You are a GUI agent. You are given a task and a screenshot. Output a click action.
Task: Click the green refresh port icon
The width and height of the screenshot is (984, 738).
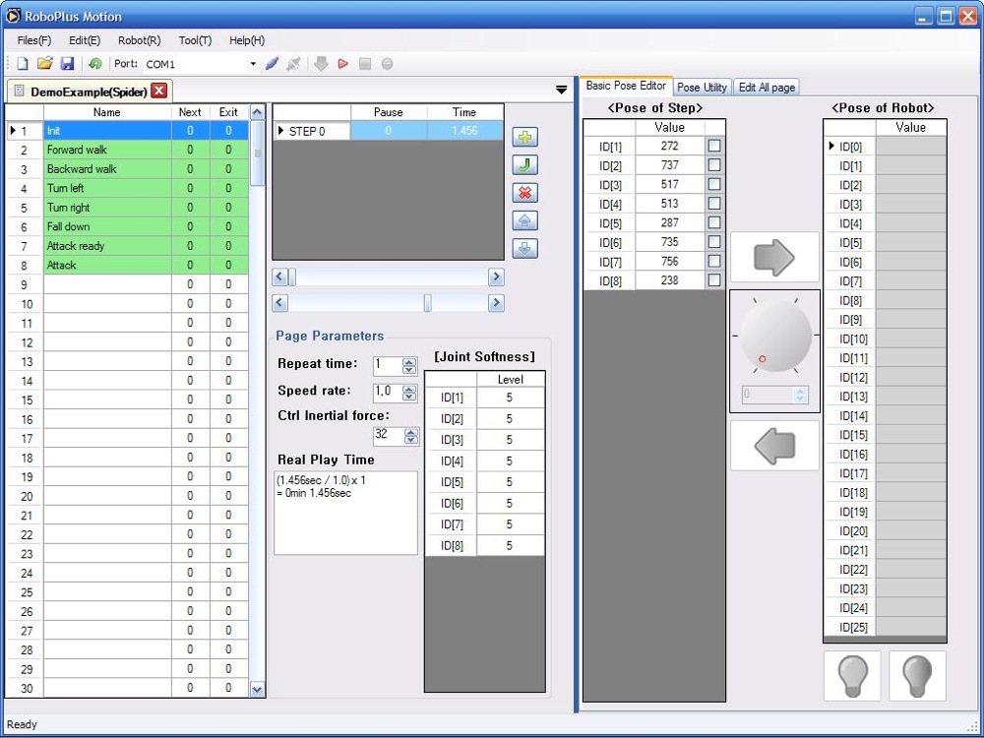pos(95,63)
